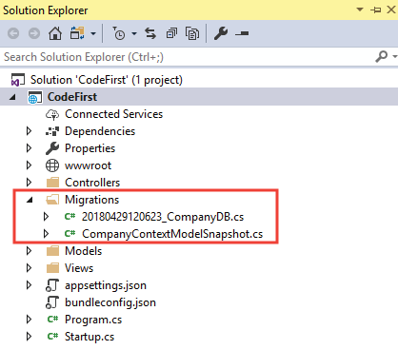The height and width of the screenshot is (350, 398).
Task: Click Sync with Active Document icon
Action: click(150, 33)
